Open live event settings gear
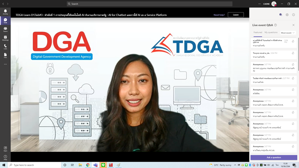 287,15
